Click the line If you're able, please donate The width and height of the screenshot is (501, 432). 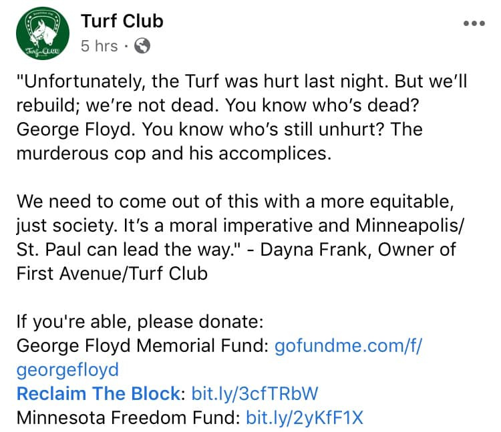tap(140, 322)
